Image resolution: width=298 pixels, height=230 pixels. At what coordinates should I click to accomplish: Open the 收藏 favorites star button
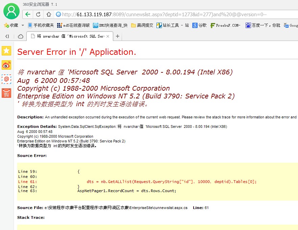click(x=11, y=25)
